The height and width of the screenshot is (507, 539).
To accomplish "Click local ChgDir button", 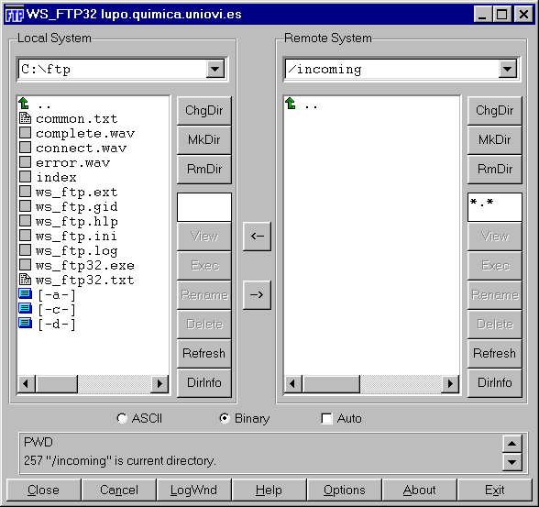I will click(x=204, y=111).
